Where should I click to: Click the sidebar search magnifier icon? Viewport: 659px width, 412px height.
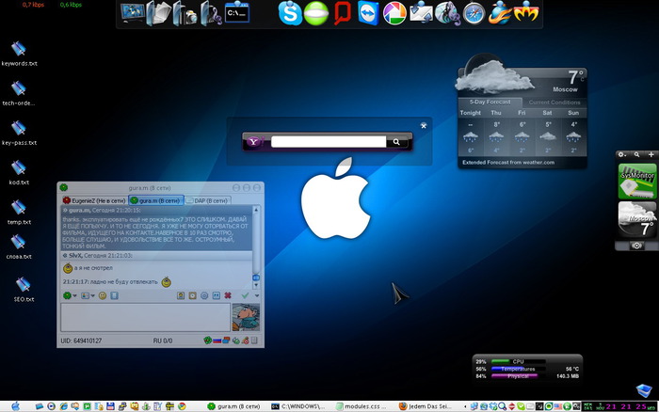coord(636,154)
